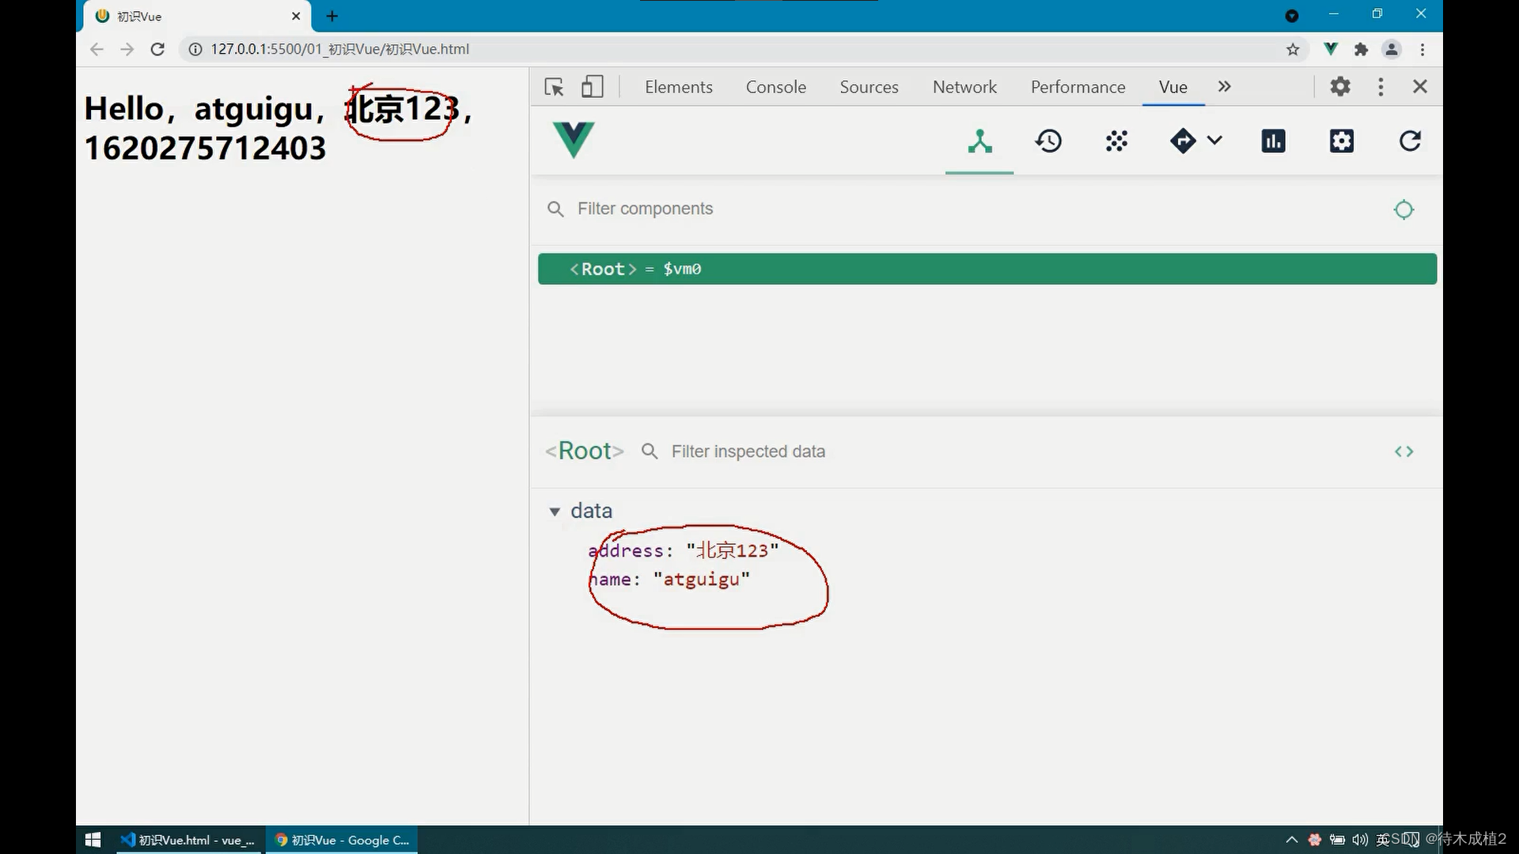1519x854 pixels.
Task: Click the inspect DOM code brackets icon
Action: [x=1403, y=452]
